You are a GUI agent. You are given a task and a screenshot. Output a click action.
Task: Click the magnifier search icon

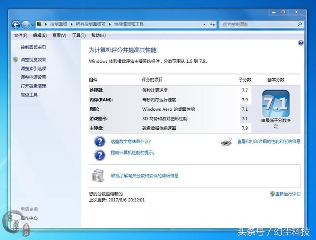click(x=300, y=24)
